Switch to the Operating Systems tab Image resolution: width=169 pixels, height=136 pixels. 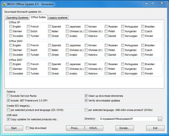[17, 18]
